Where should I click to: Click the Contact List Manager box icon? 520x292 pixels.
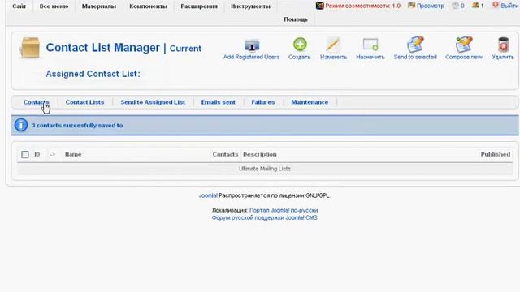(30, 48)
